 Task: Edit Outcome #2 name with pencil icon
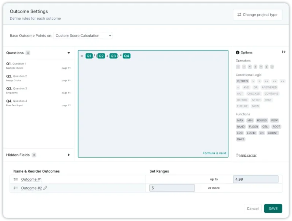point(45,188)
